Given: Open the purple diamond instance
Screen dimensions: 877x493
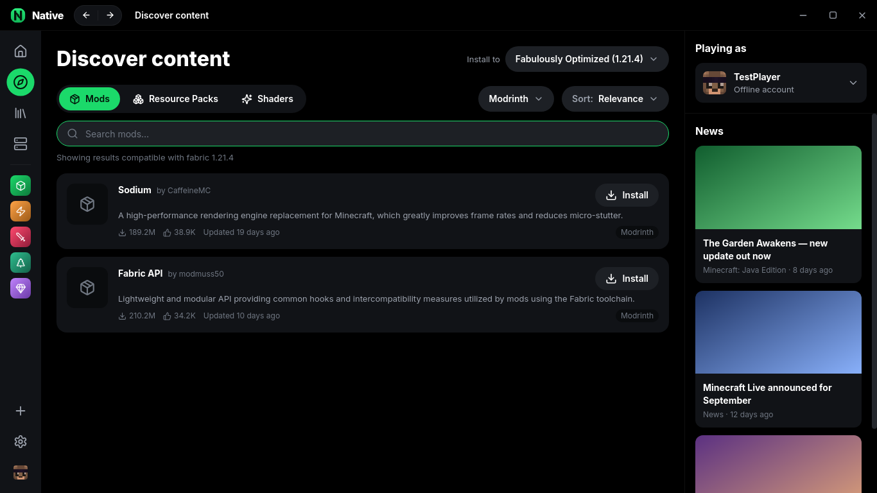Looking at the screenshot, I should tap(21, 288).
